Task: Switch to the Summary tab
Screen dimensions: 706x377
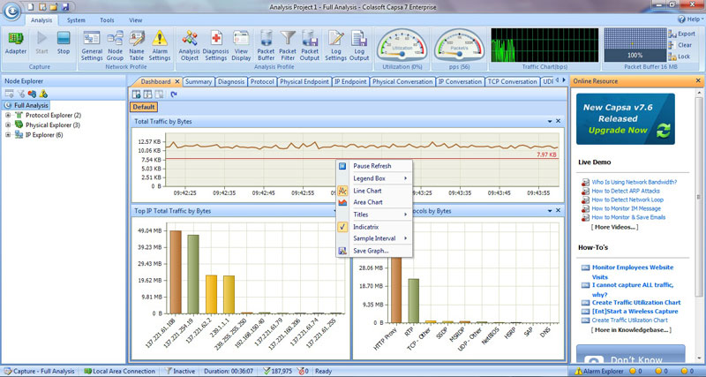Action: [198, 81]
